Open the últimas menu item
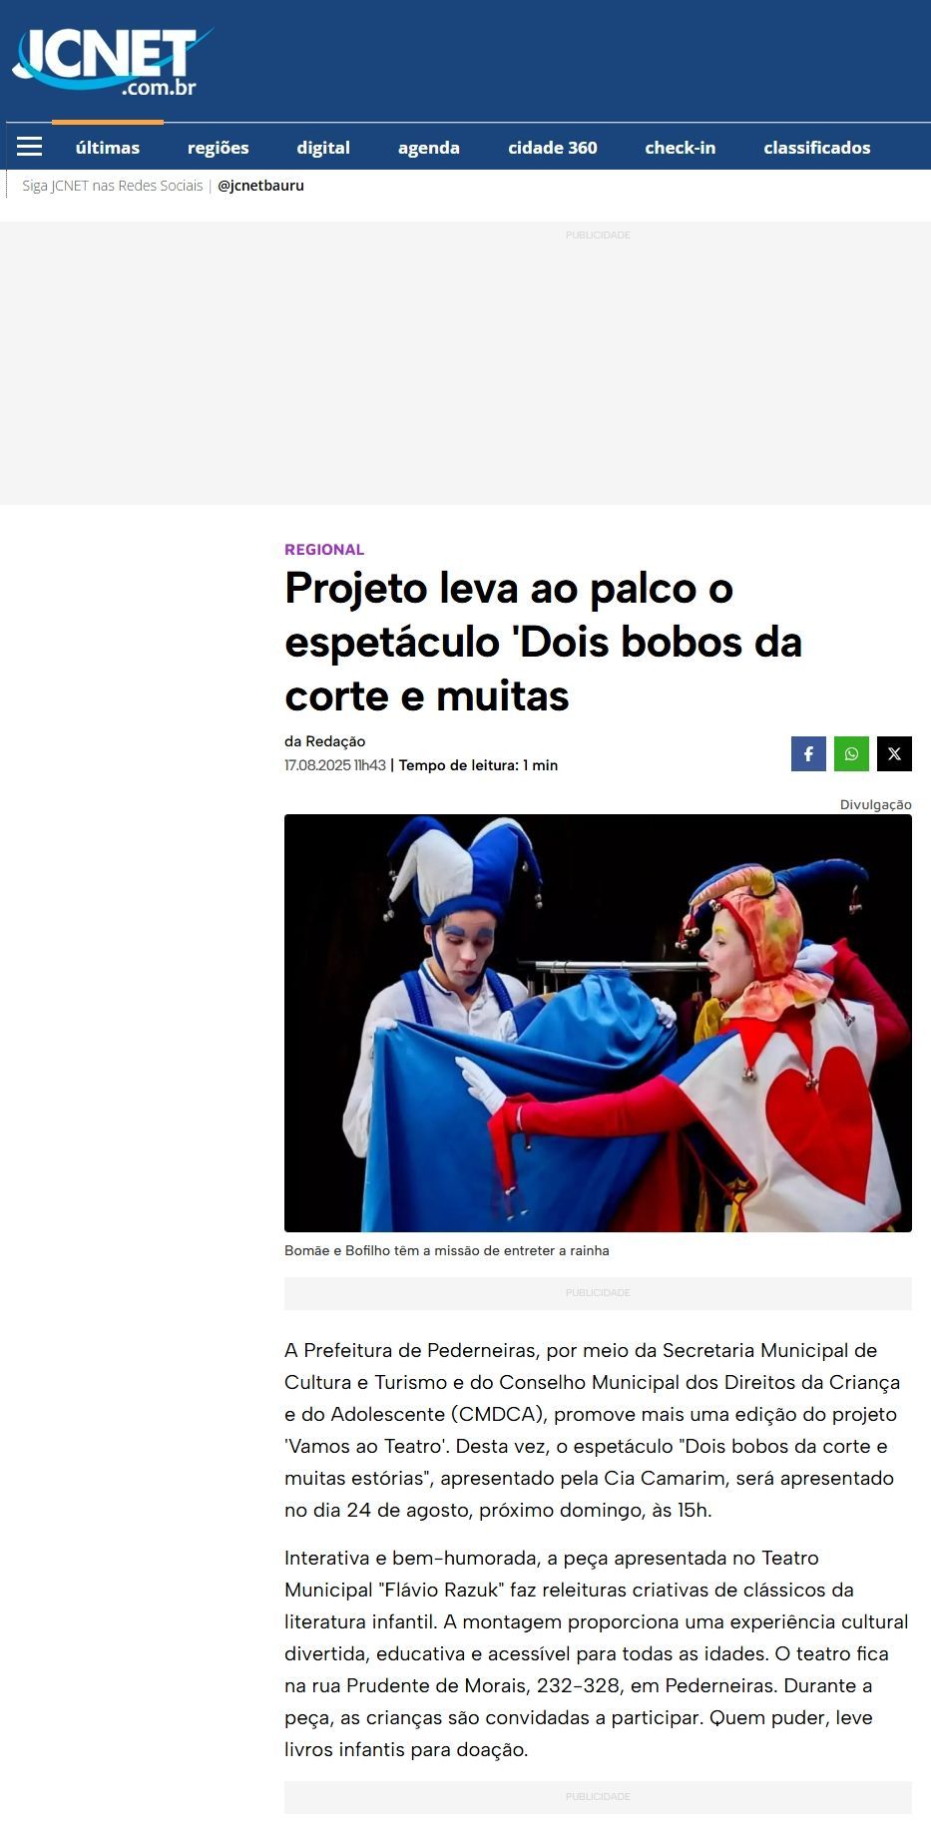The height and width of the screenshot is (1831, 931). pyautogui.click(x=108, y=148)
